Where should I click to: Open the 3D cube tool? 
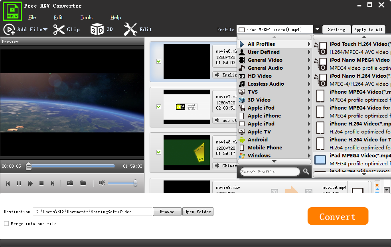[97, 29]
